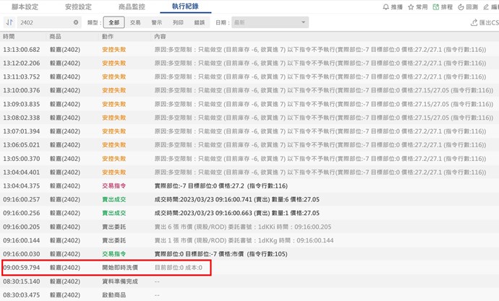499x301 pixels.
Task: Click the 常用 star icon
Action: coord(411,6)
